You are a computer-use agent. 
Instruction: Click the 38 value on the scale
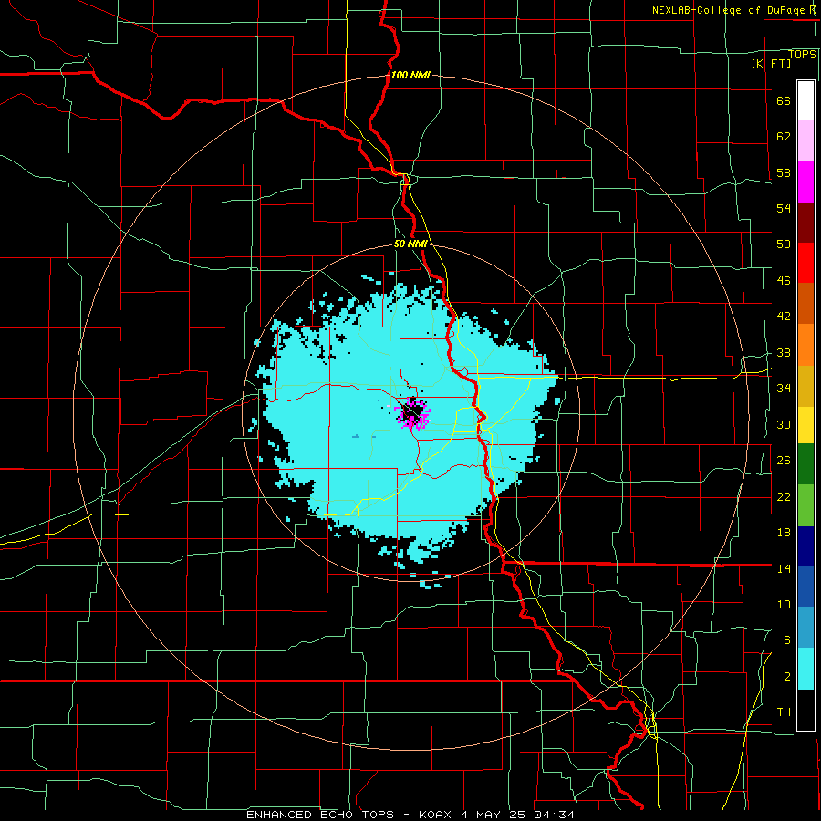coord(784,353)
